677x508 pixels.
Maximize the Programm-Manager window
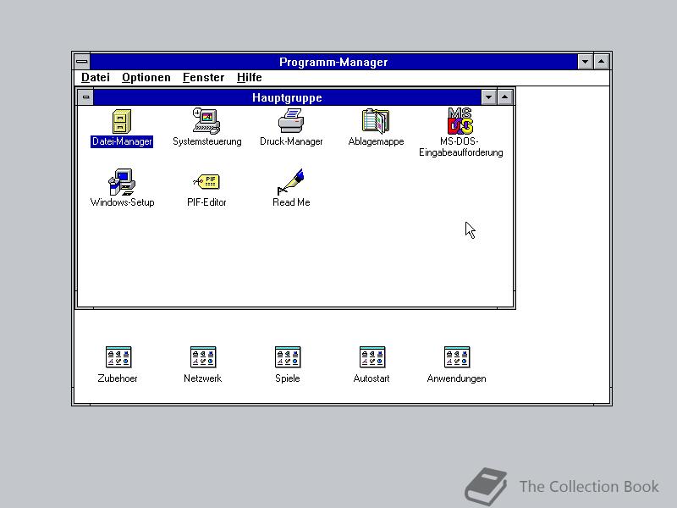[602, 62]
